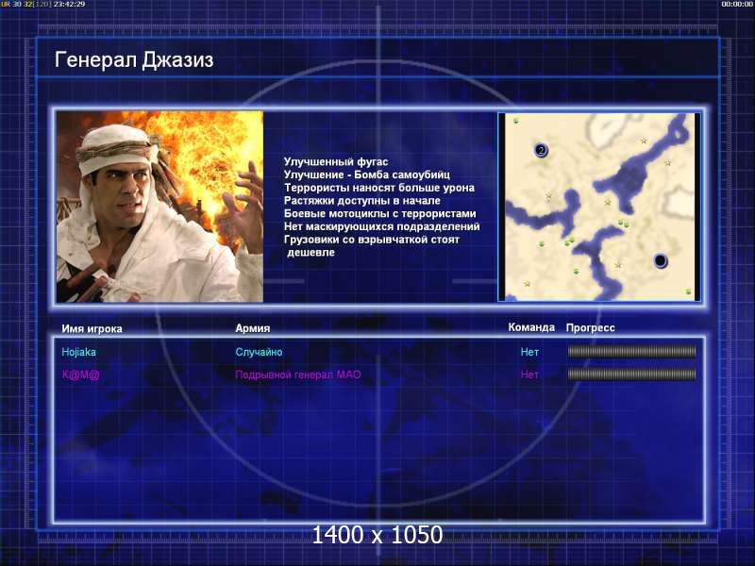Screen dimensions: 755x566
Task: Click the map preview thumbnail
Action: [599, 207]
